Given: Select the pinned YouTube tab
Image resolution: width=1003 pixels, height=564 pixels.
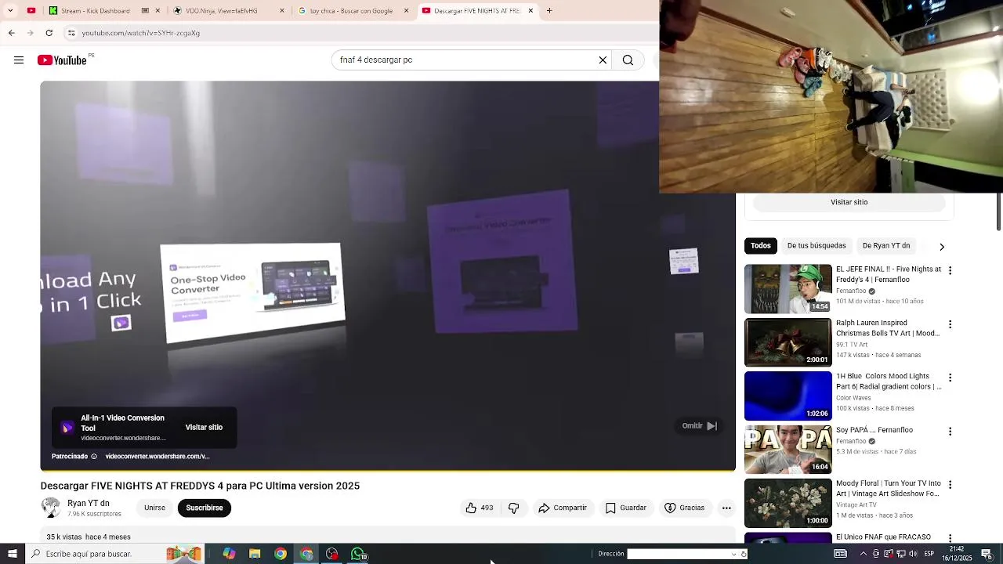Looking at the screenshot, I should tap(31, 11).
